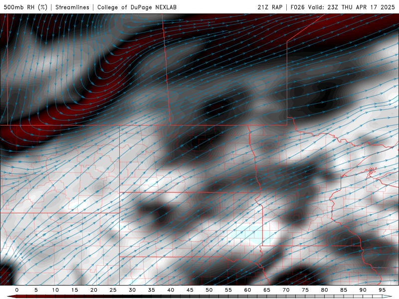Click the colorbar label "65"
The image size is (399, 299).
pyautogui.click(x=267, y=290)
